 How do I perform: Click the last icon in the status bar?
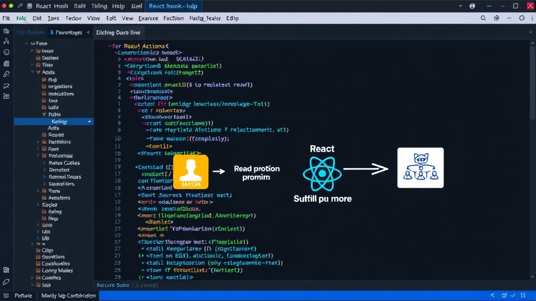pyautogui.click(x=523, y=296)
